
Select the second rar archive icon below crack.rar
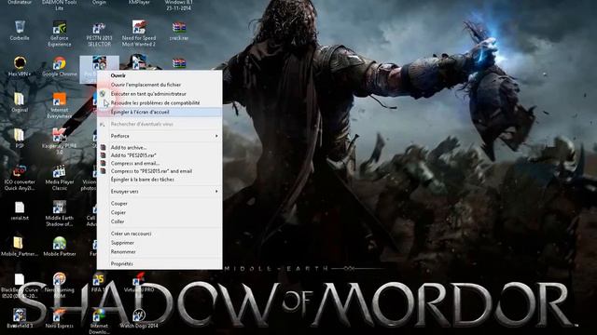pyautogui.click(x=179, y=62)
